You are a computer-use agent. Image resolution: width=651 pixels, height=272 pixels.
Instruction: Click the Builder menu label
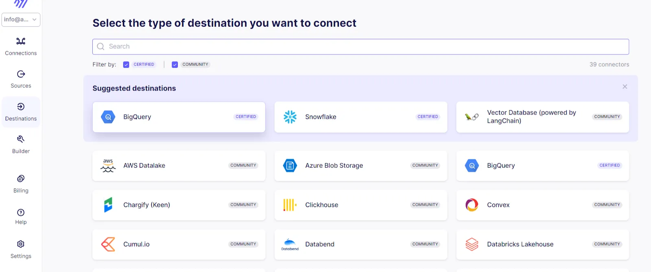point(21,151)
